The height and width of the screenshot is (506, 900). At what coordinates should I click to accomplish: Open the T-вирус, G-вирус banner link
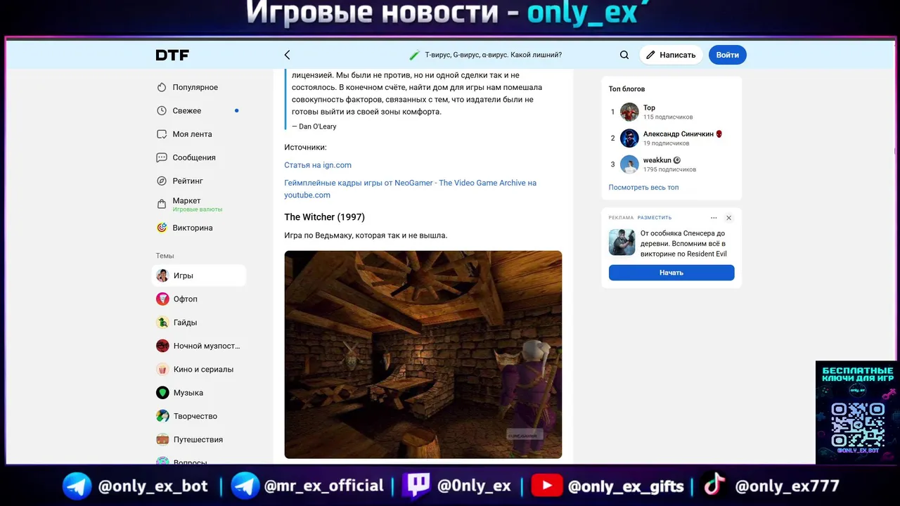click(485, 55)
